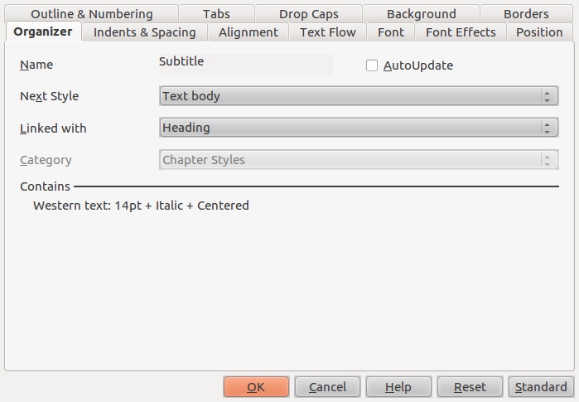The width and height of the screenshot is (579, 402).
Task: Open the Borders tab
Action: coord(526,13)
